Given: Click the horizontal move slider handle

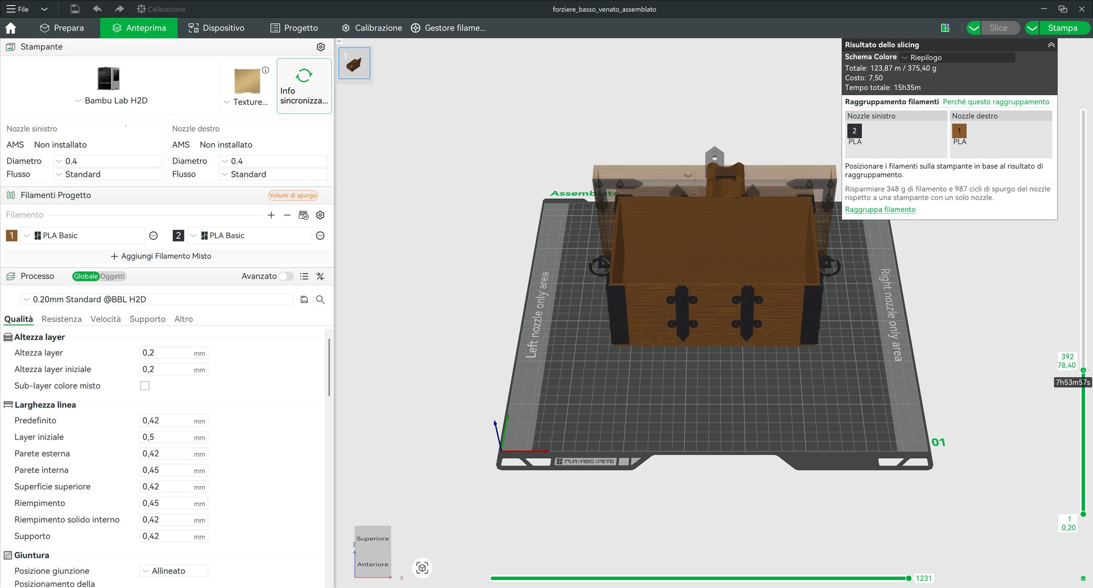Looking at the screenshot, I should tap(909, 578).
